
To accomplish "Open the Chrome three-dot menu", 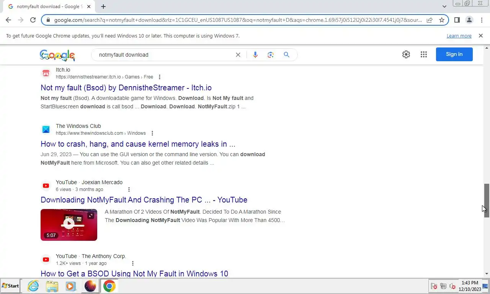I will (x=482, y=20).
